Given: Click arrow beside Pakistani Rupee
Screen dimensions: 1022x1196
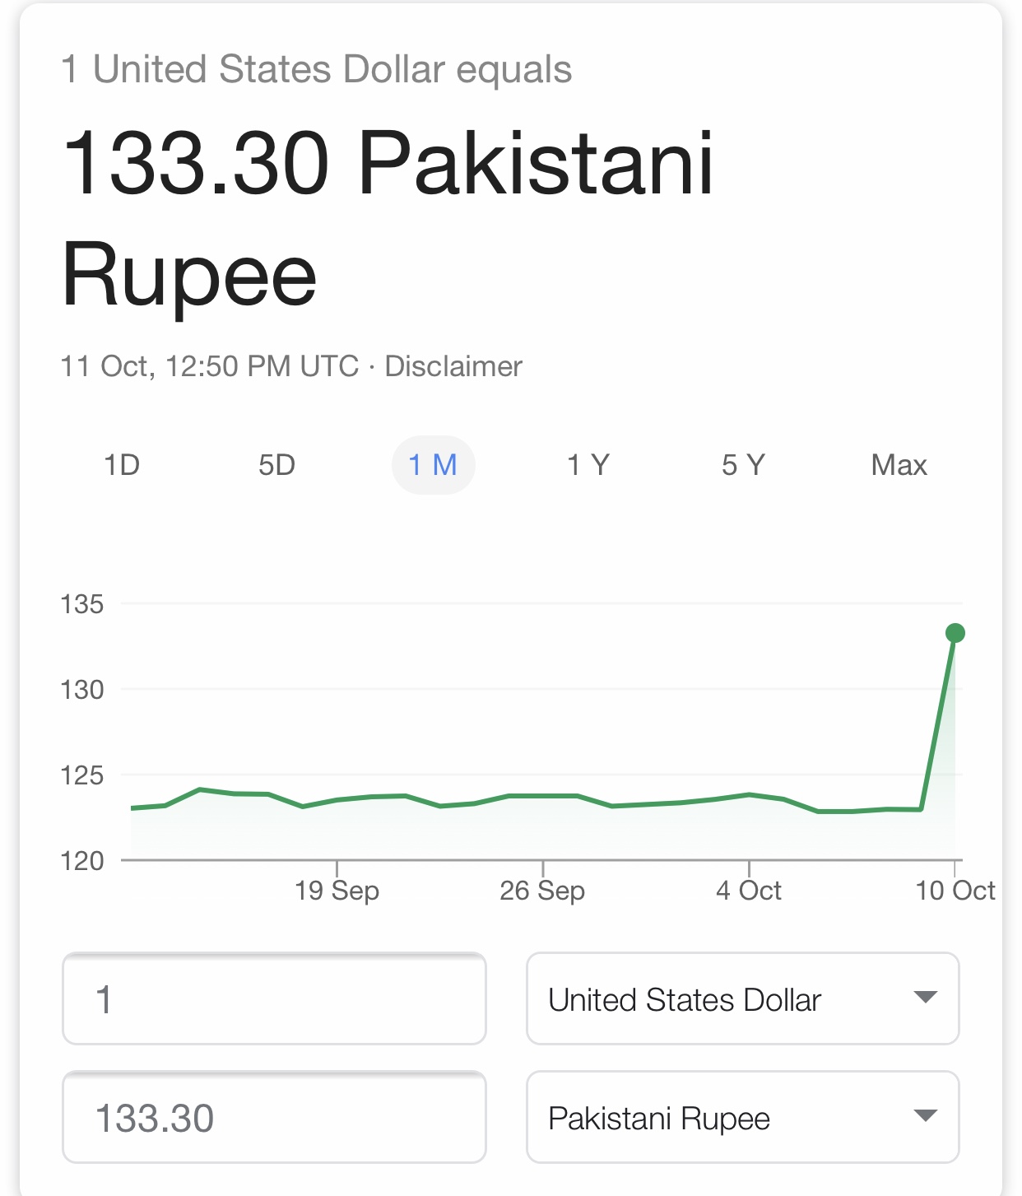Looking at the screenshot, I should pos(926,1116).
